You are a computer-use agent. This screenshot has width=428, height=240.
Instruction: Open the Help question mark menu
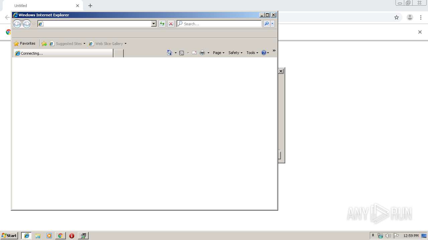pos(265,53)
